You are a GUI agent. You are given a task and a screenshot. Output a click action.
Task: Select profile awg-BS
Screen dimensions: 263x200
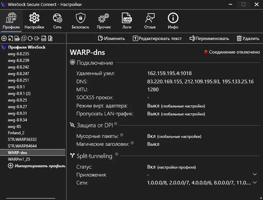click(x=15, y=127)
